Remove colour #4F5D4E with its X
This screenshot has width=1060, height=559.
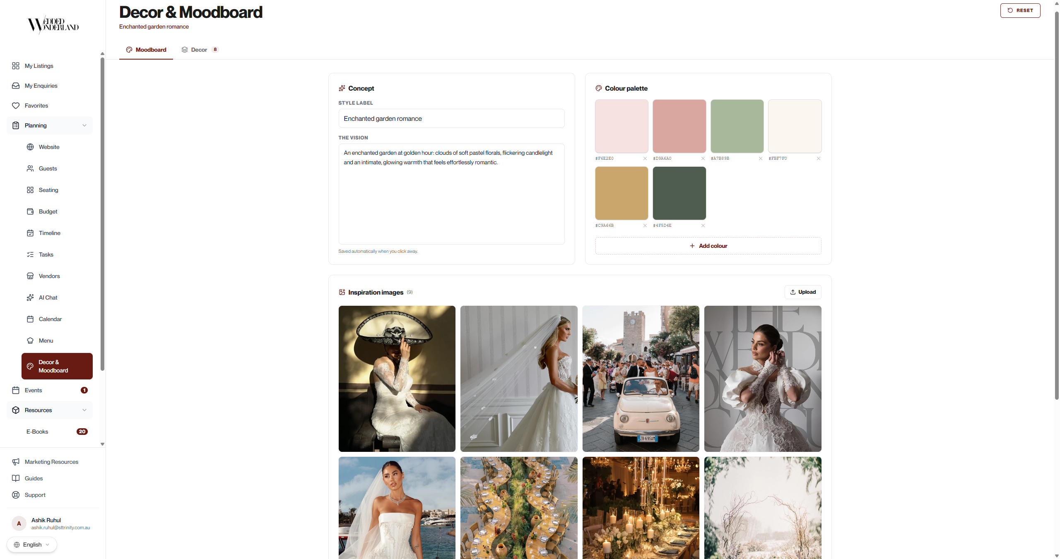pos(703,226)
